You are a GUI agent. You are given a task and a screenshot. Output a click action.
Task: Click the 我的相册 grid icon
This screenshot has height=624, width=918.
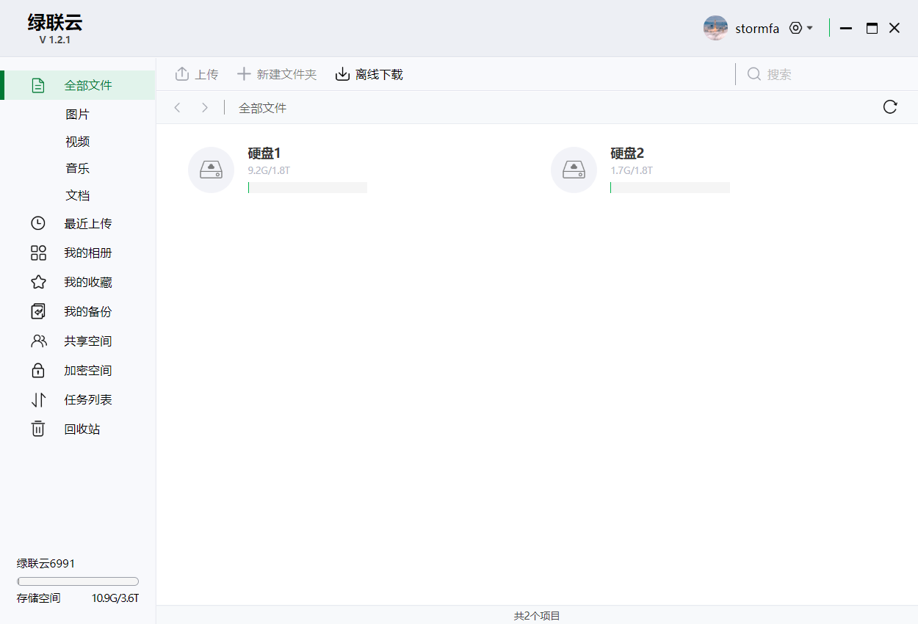[x=38, y=253]
